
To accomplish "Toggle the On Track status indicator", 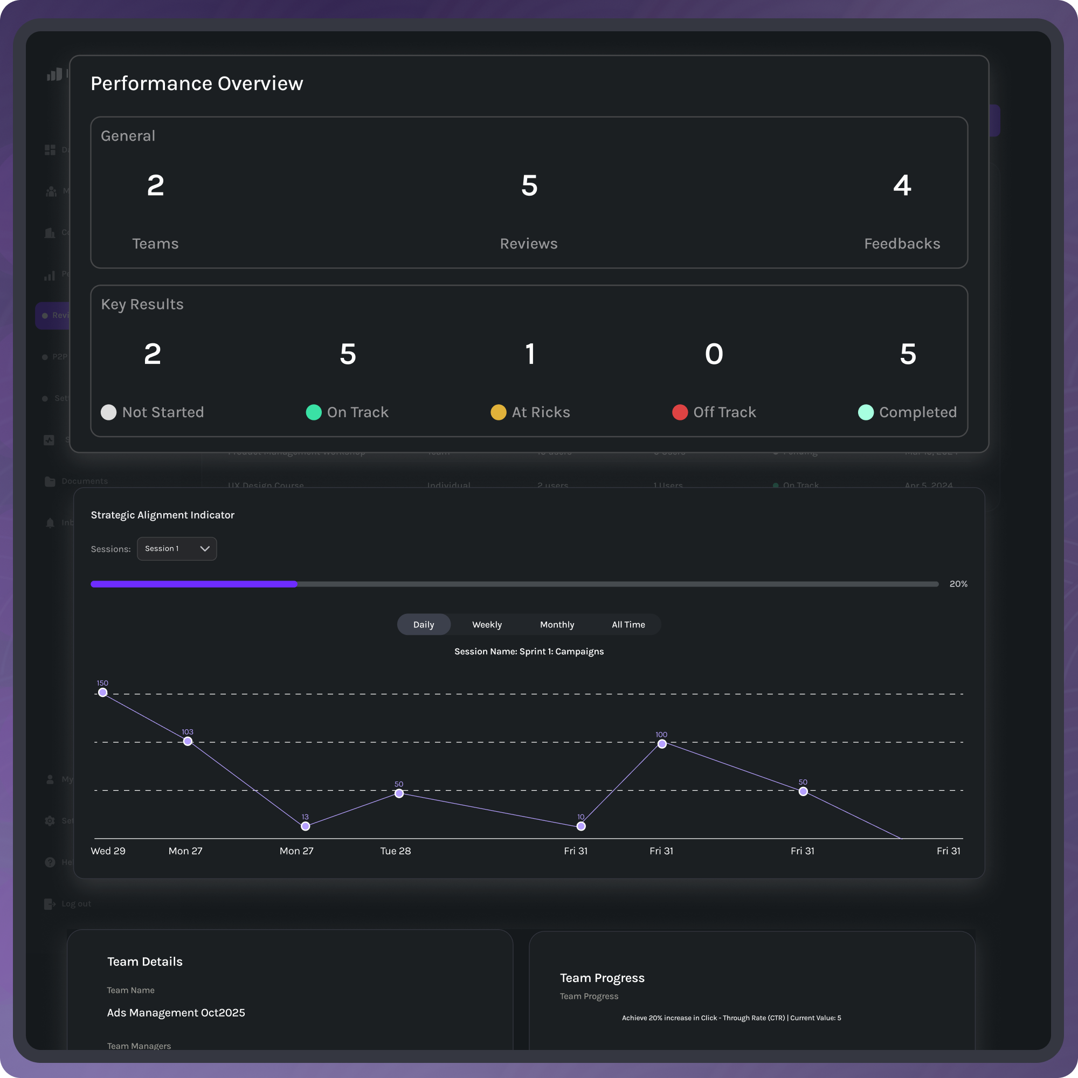I will (314, 412).
